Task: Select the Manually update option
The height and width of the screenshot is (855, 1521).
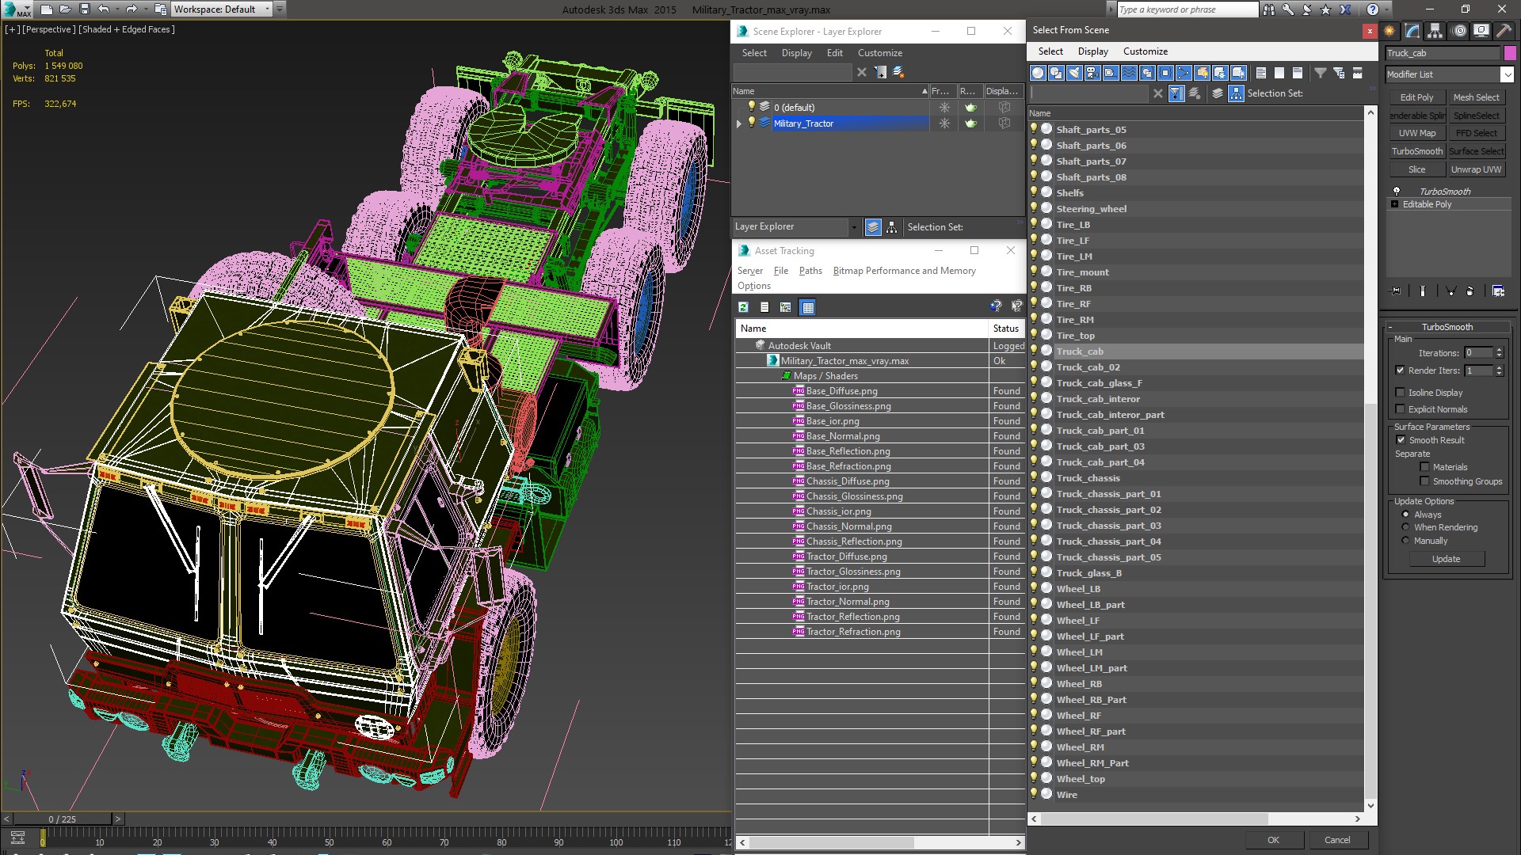Action: pyautogui.click(x=1405, y=541)
